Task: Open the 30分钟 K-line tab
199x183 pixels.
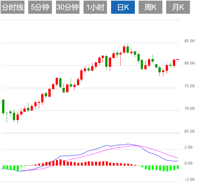Action: tap(68, 8)
